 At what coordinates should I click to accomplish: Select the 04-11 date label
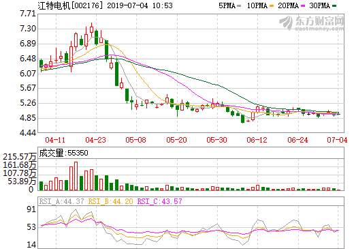click(x=55, y=140)
